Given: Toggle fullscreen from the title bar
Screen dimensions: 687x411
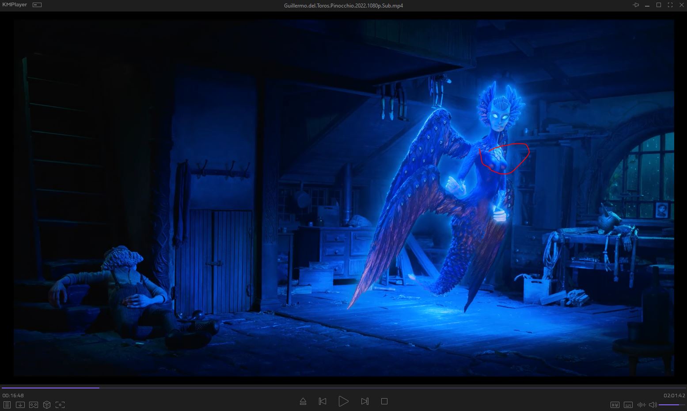Looking at the screenshot, I should point(670,5).
